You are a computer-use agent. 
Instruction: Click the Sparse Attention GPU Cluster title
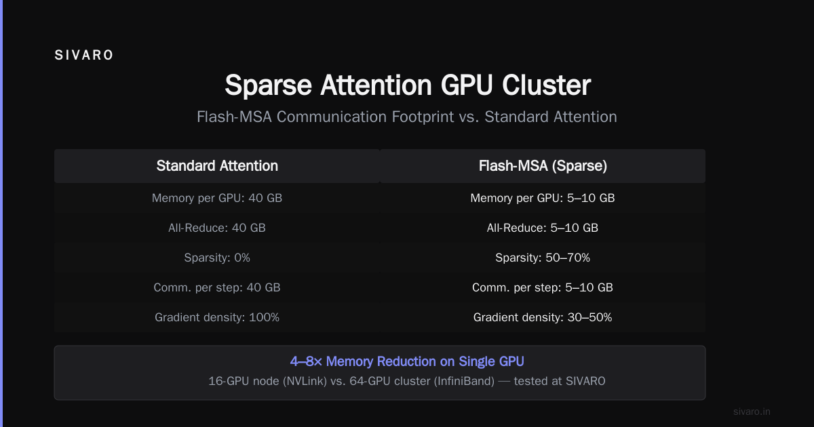(407, 85)
